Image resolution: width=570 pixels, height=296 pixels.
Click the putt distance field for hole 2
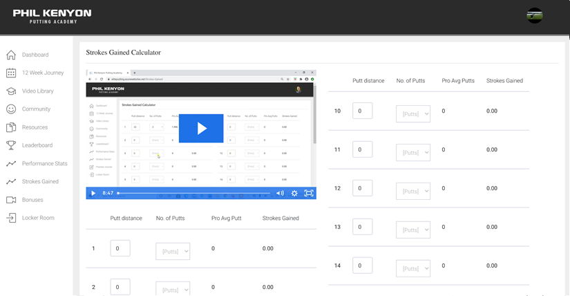tap(120, 287)
